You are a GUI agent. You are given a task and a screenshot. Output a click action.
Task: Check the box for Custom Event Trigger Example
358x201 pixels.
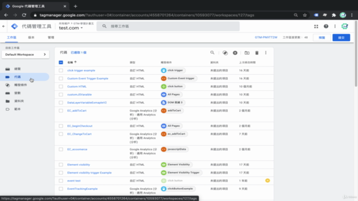[x=61, y=78]
